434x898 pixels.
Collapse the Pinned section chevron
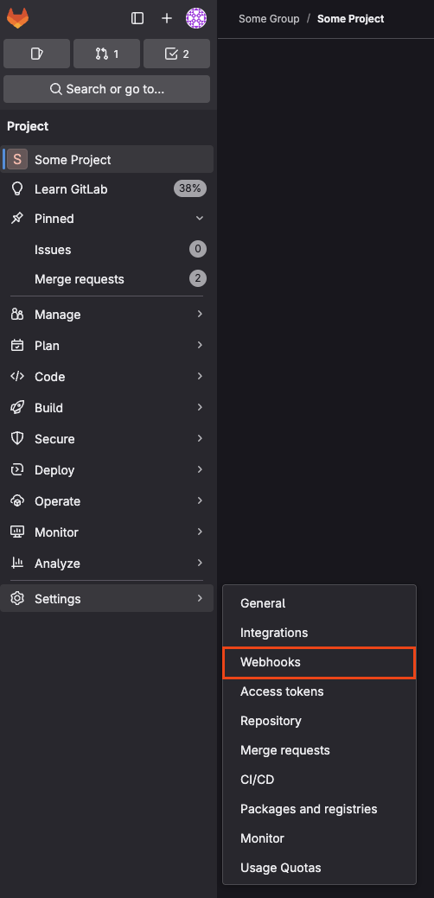point(199,218)
